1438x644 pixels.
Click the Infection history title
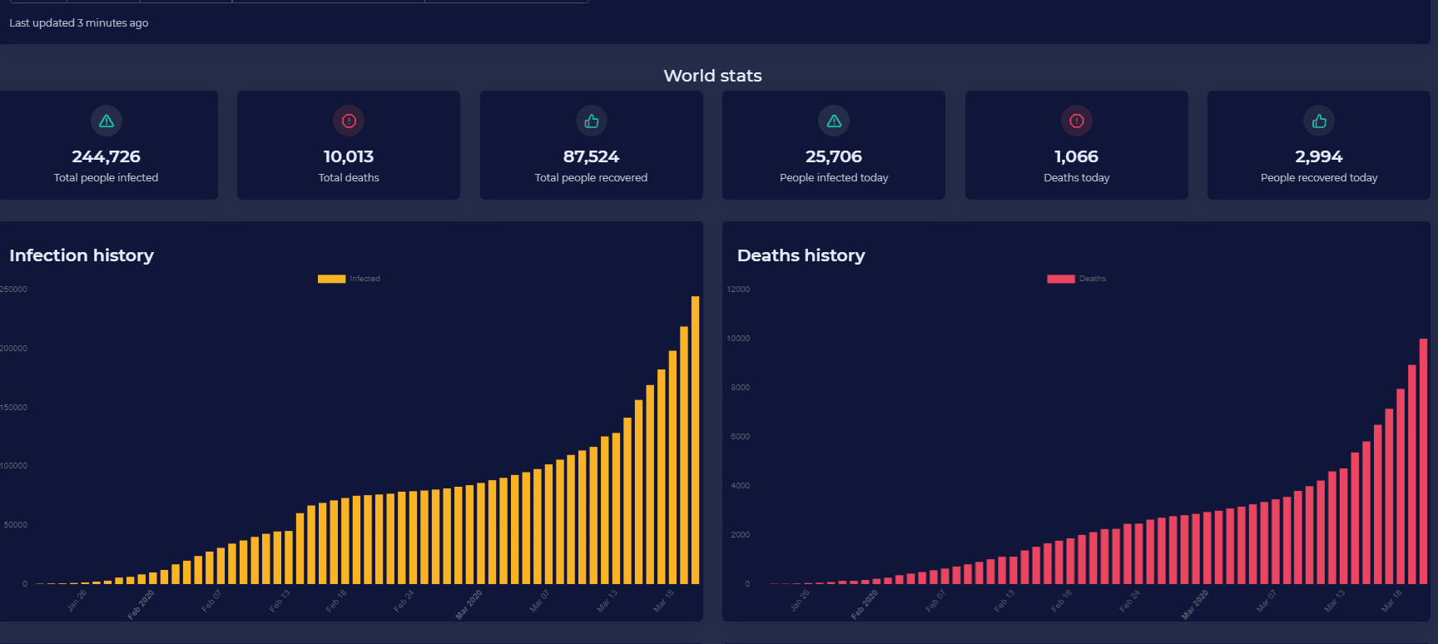[x=82, y=255]
